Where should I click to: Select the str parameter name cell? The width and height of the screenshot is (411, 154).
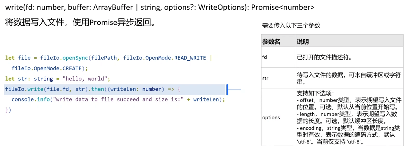(278, 78)
